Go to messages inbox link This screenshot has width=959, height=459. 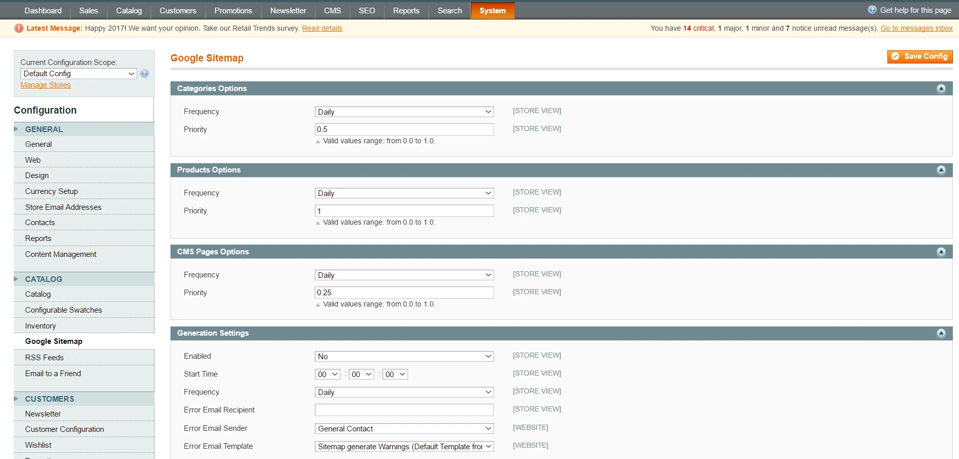(917, 28)
